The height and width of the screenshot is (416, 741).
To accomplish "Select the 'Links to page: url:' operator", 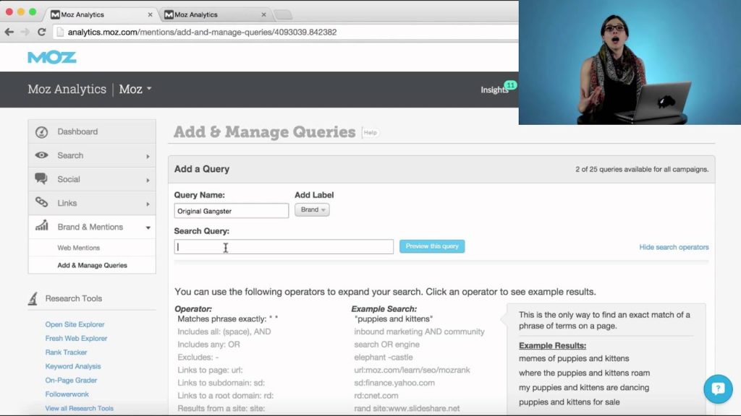I will (x=210, y=370).
